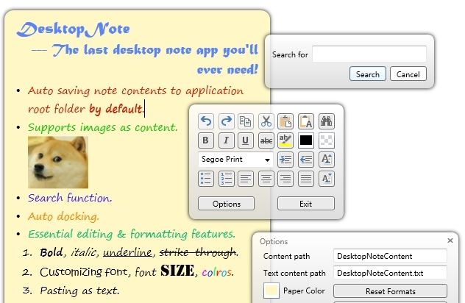Click the Exit button
The width and height of the screenshot is (465, 303).
(306, 204)
